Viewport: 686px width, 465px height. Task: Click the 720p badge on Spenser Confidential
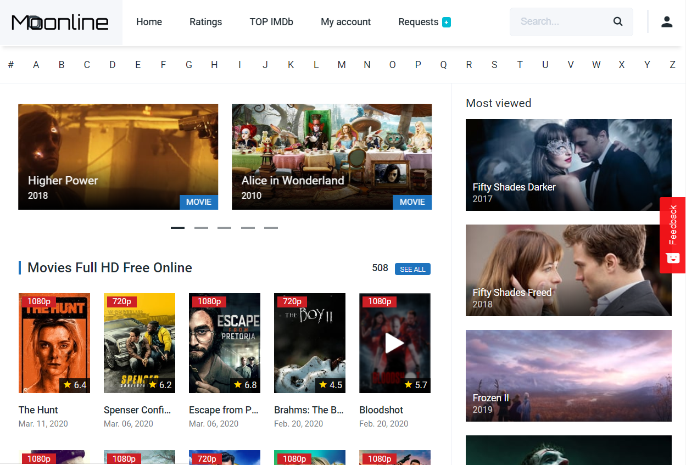click(122, 301)
